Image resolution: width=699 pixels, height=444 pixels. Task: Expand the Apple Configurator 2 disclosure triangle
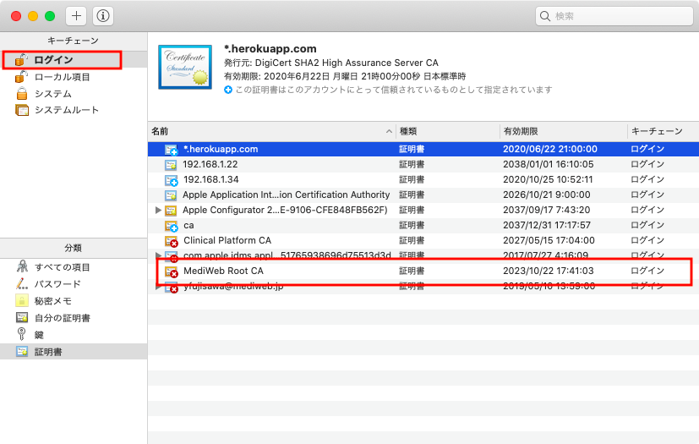pos(158,210)
